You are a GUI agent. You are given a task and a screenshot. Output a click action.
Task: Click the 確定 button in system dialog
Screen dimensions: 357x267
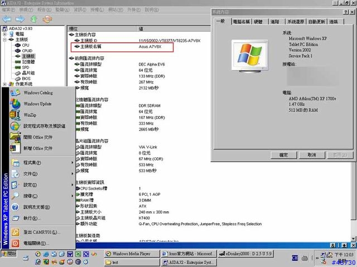pyautogui.click(x=283, y=155)
